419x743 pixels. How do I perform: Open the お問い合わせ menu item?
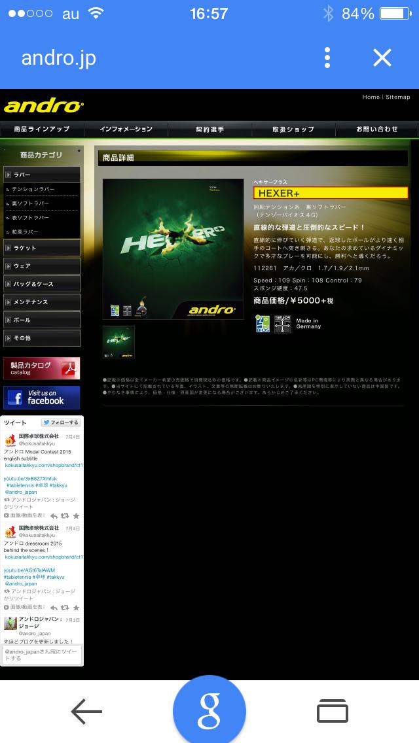tap(376, 129)
